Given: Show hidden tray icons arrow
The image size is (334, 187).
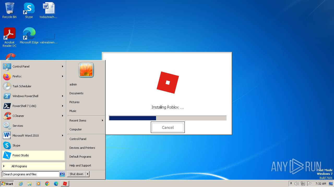Looking at the screenshot, I should click(x=291, y=183).
